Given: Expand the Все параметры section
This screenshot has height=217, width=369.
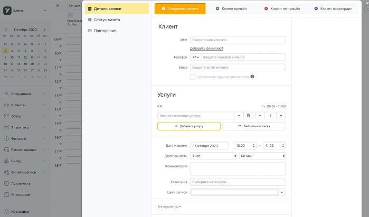Looking at the screenshot, I should (169, 206).
